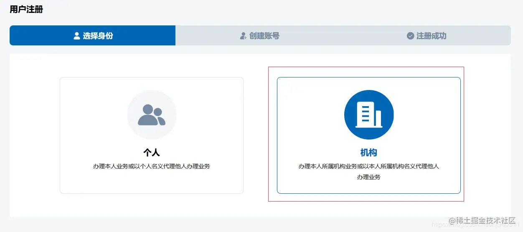Click the checkmark icon beside 注册成功
This screenshot has width=523, height=232.
click(x=410, y=36)
